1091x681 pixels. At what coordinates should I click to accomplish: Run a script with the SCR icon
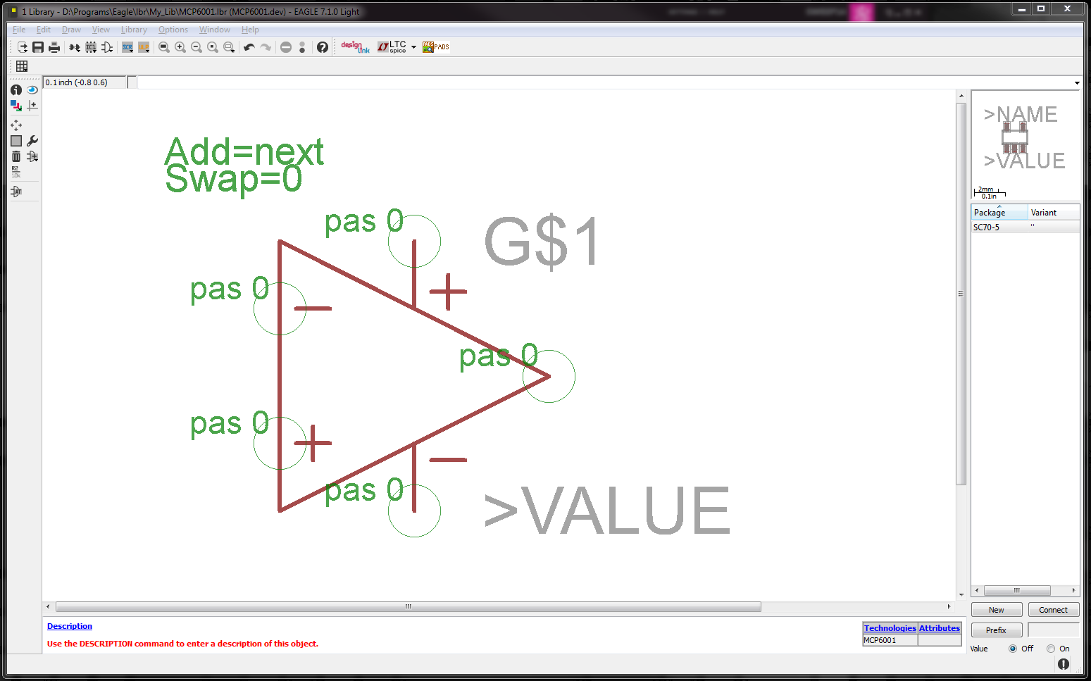127,47
